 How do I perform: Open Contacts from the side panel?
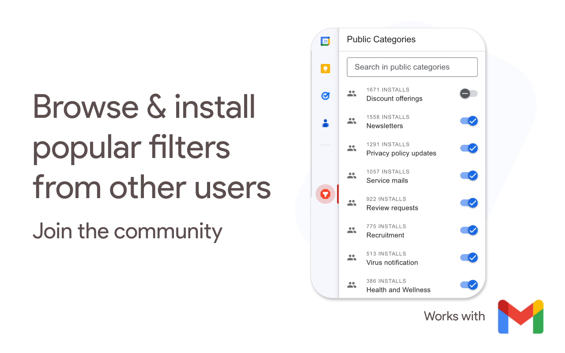click(325, 123)
